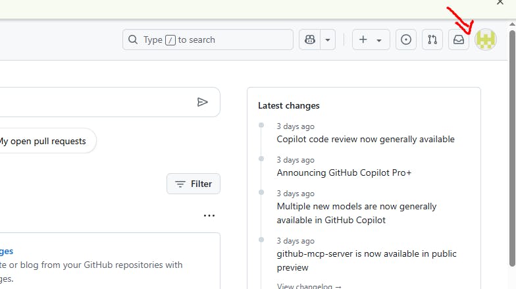The height and width of the screenshot is (289, 516).
Task: Open the Create new plus menu
Action: pyautogui.click(x=371, y=39)
